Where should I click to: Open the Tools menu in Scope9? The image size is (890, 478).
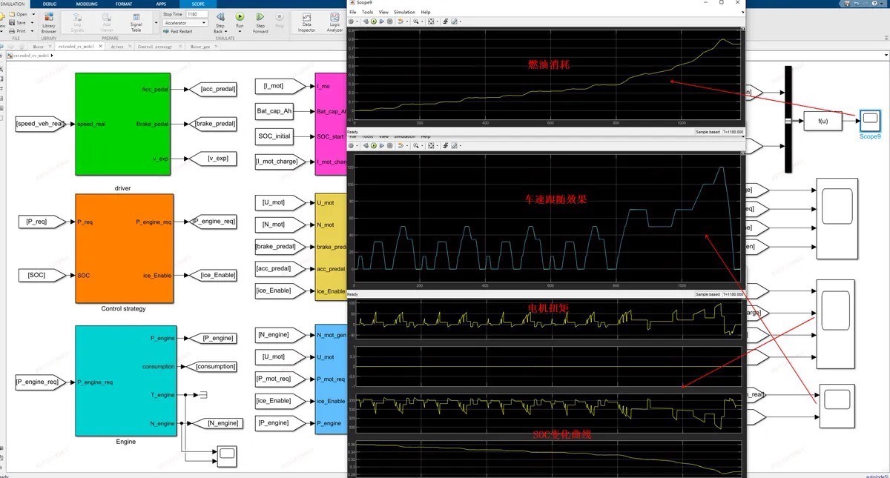click(x=367, y=12)
